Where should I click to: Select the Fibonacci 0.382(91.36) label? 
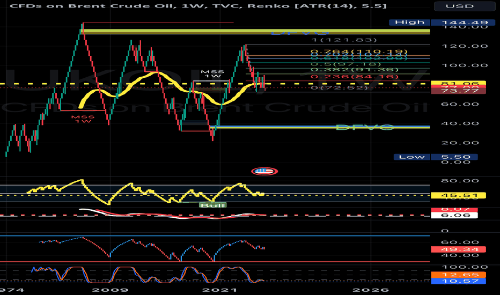click(x=355, y=70)
